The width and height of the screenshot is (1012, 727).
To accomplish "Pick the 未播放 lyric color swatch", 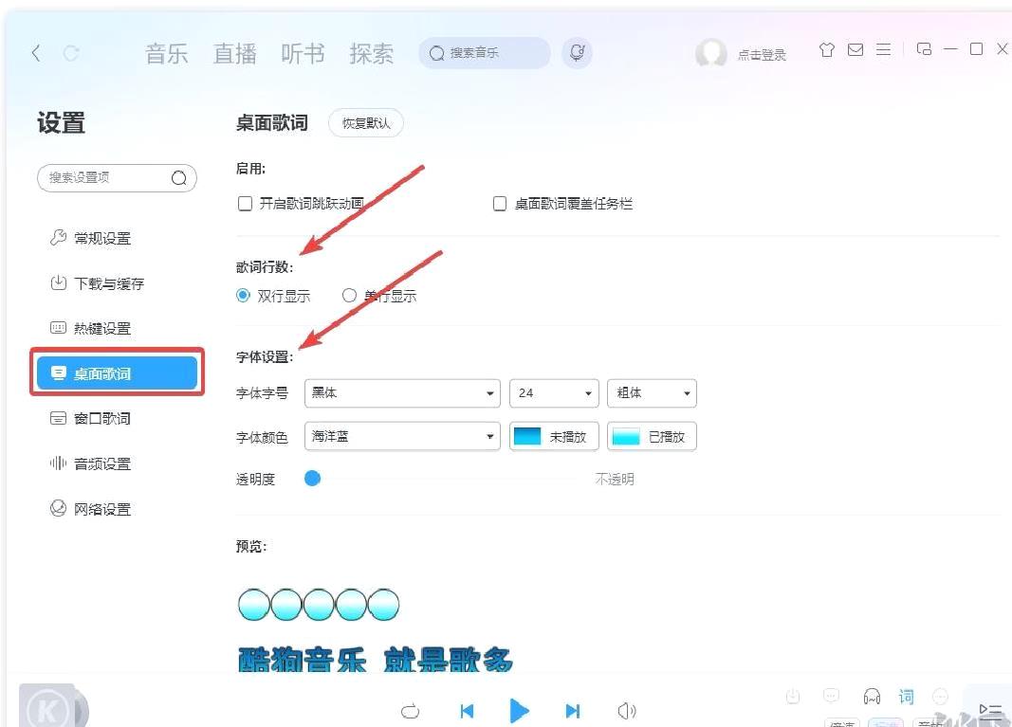I will [x=555, y=437].
